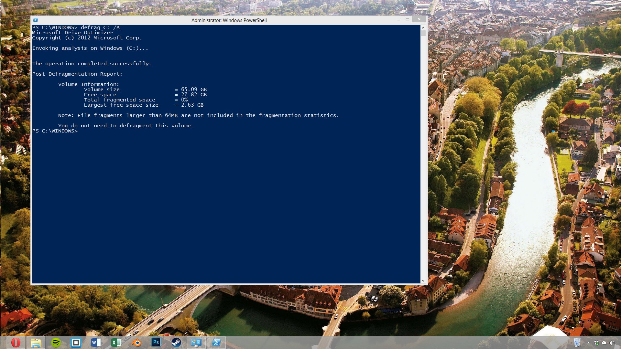Screen dimensions: 621x349
Task: Click the '0%' fragmented space value
Action: [x=184, y=100]
